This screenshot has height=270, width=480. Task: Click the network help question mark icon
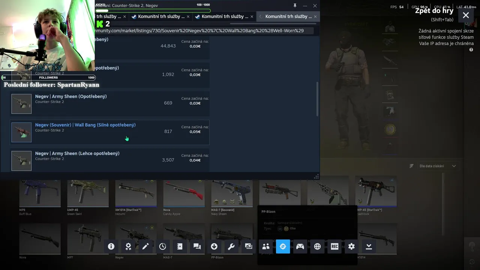471,49
